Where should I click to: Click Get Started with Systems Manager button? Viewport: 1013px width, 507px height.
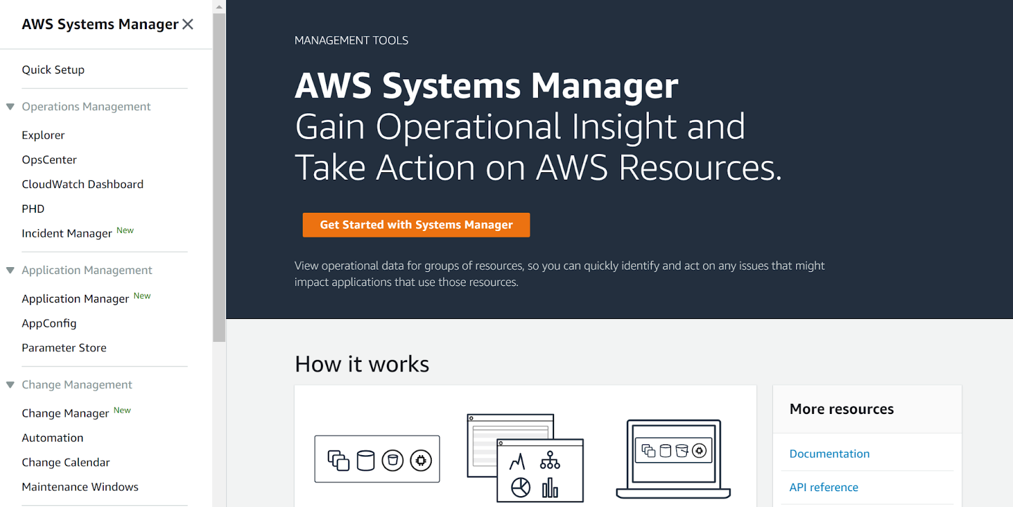(416, 225)
